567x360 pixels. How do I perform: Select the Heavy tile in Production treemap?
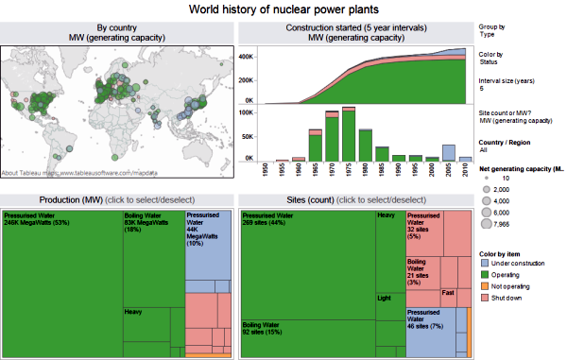coord(146,325)
